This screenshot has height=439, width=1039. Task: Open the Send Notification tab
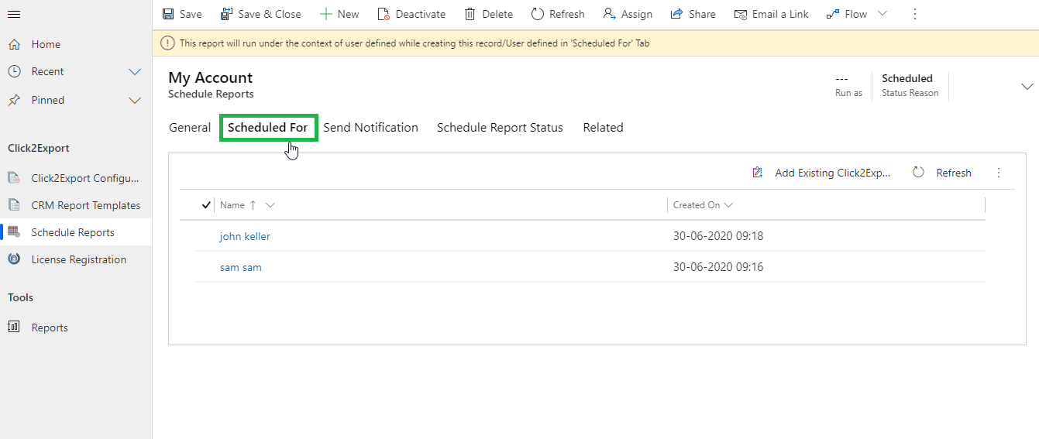[370, 128]
